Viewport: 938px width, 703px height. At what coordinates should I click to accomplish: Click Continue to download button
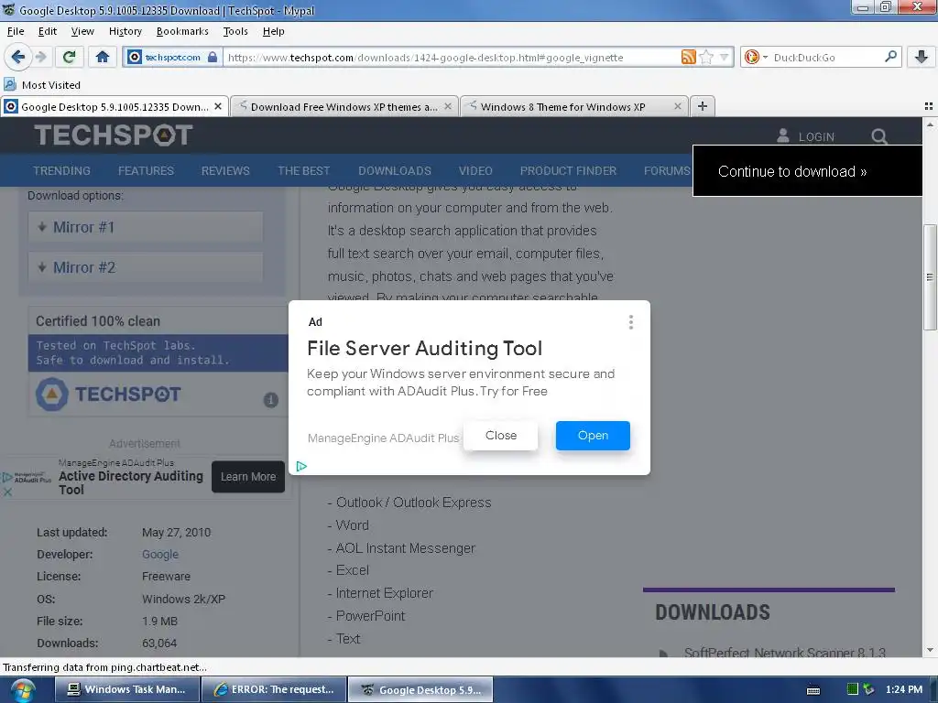(807, 171)
